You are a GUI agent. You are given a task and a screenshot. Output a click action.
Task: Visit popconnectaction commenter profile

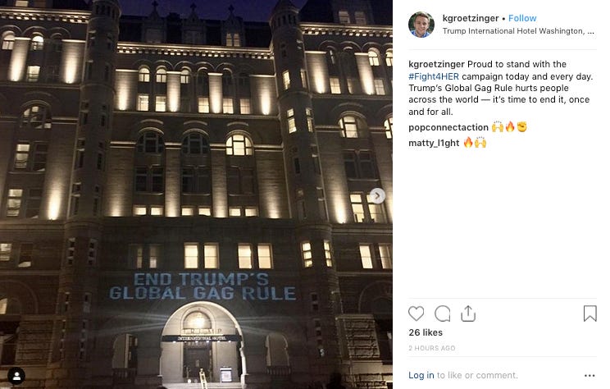click(x=448, y=127)
